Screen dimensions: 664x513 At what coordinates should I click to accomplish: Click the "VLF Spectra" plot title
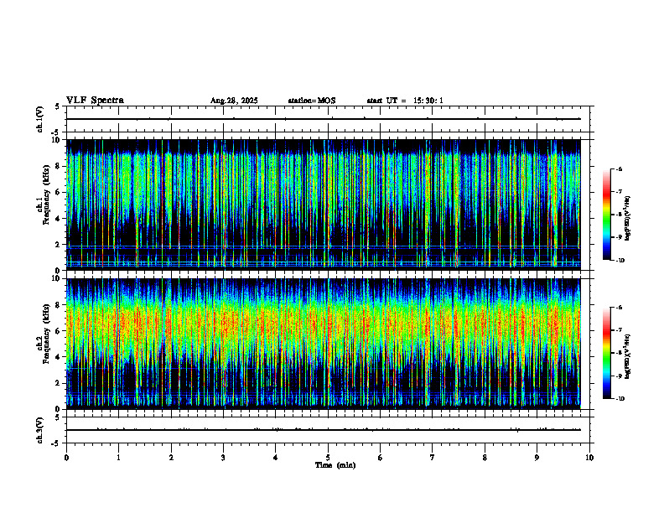95,101
